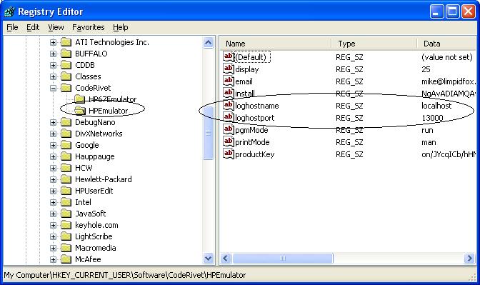This screenshot has width=480, height=285.
Task: Expand the Hewlett-Packard key
Action: [54, 179]
